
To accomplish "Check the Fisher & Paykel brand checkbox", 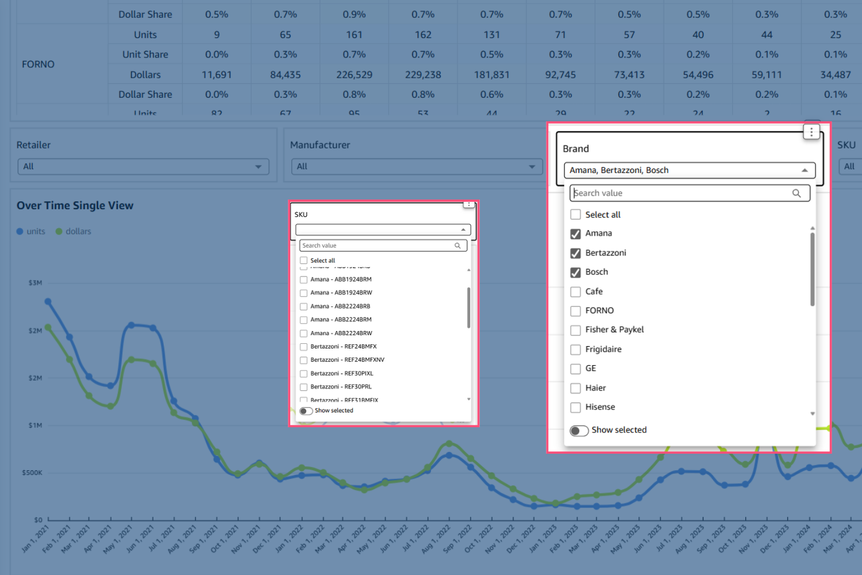I will (x=575, y=330).
